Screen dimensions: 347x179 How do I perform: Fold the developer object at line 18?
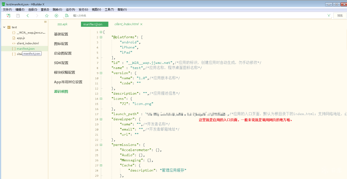pos(101,119)
